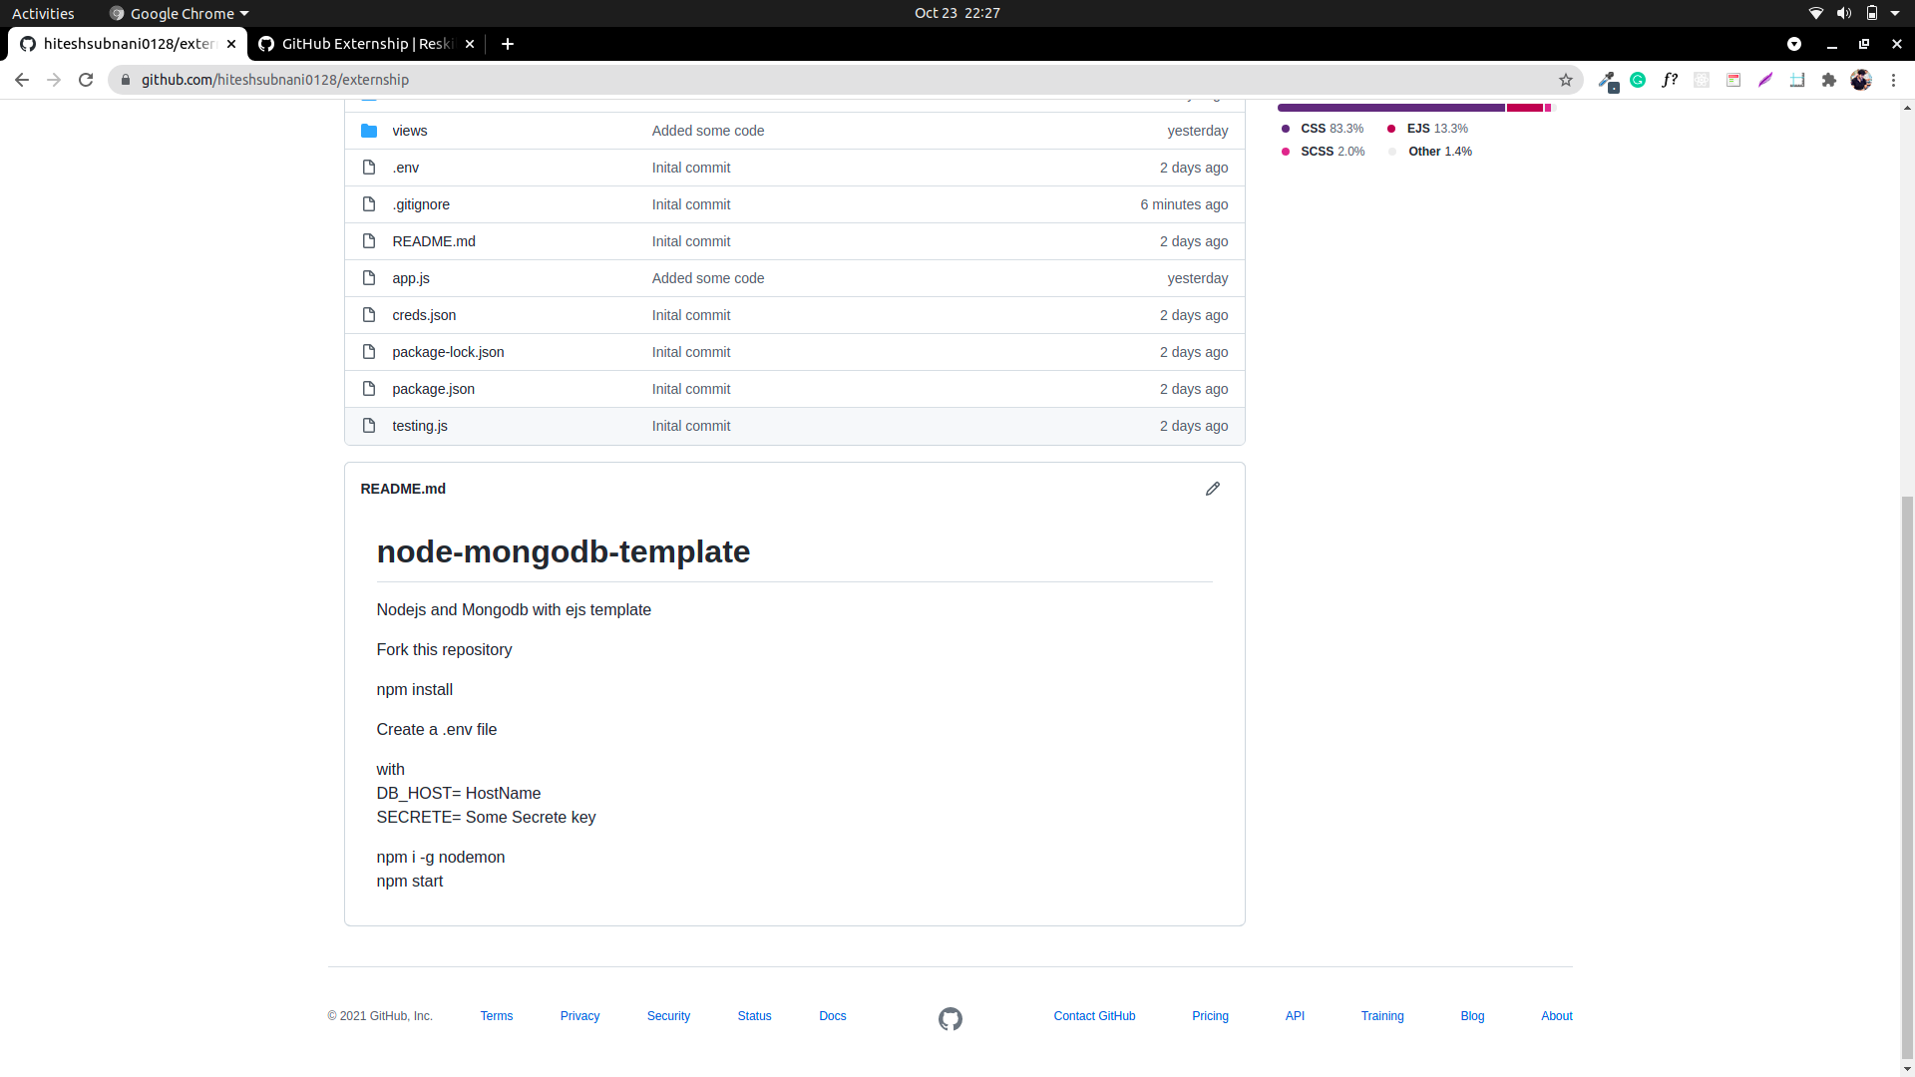Open the Extensions puzzle piece icon
The height and width of the screenshot is (1077, 1915).
point(1828,80)
